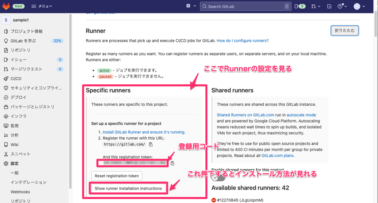The width and height of the screenshot is (378, 203).
Task: Click the セキュリティとコンプライアンス shield icon
Action: 6,88
